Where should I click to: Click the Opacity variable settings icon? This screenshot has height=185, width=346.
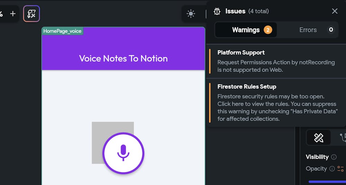[340, 169]
